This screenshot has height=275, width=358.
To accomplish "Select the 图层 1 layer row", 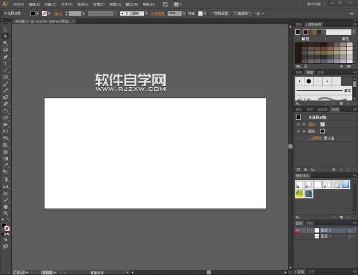I will 327,237.
